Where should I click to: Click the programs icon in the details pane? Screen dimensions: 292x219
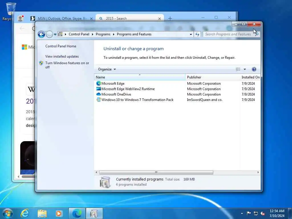(x=105, y=182)
